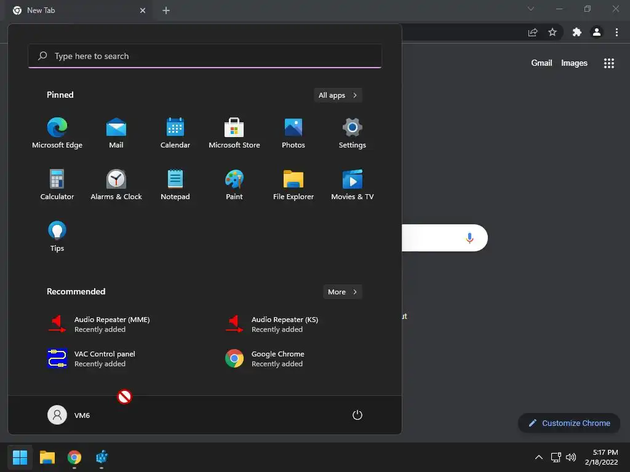Share this page from Chrome toolbar
Viewport: 630px width, 472px height.
pyautogui.click(x=533, y=32)
